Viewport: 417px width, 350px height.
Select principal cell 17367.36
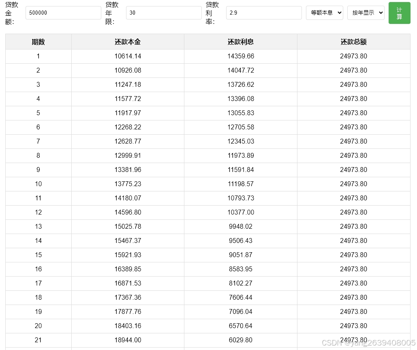pos(128,298)
